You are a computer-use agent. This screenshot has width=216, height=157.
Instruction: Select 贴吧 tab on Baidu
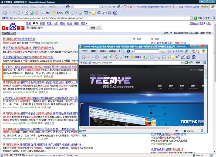42,23
